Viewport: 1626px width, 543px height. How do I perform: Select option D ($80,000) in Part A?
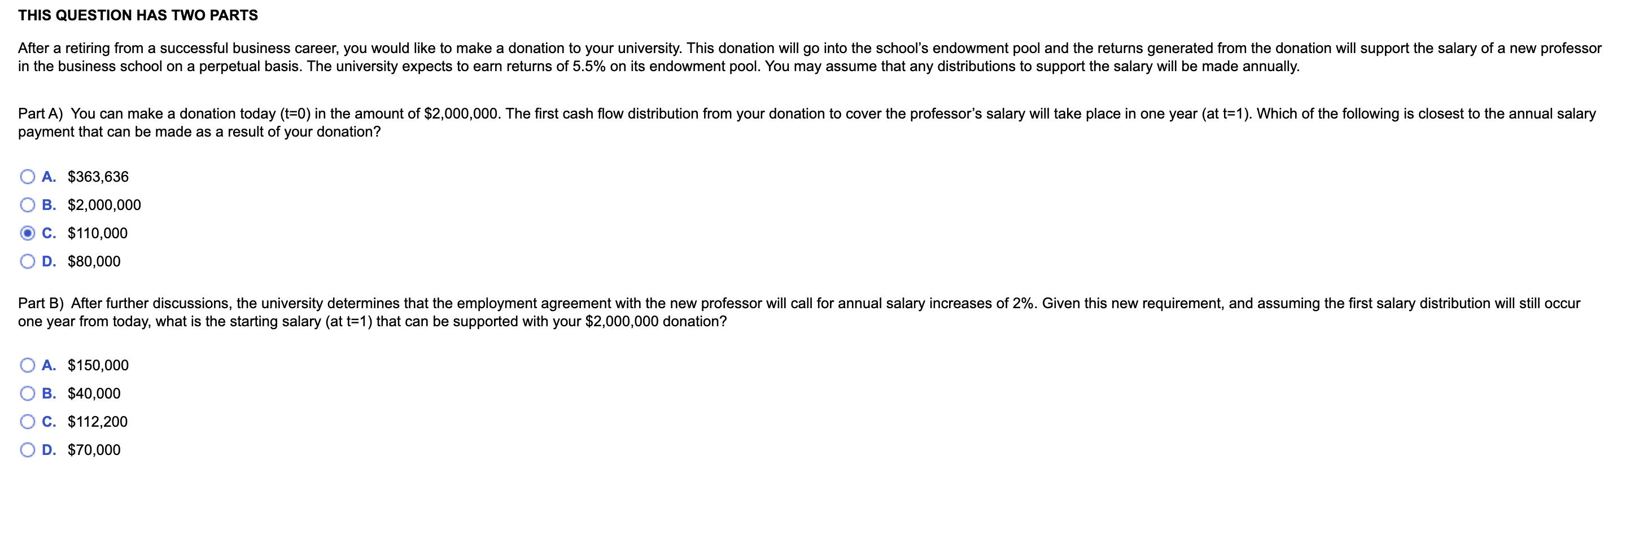(x=27, y=261)
